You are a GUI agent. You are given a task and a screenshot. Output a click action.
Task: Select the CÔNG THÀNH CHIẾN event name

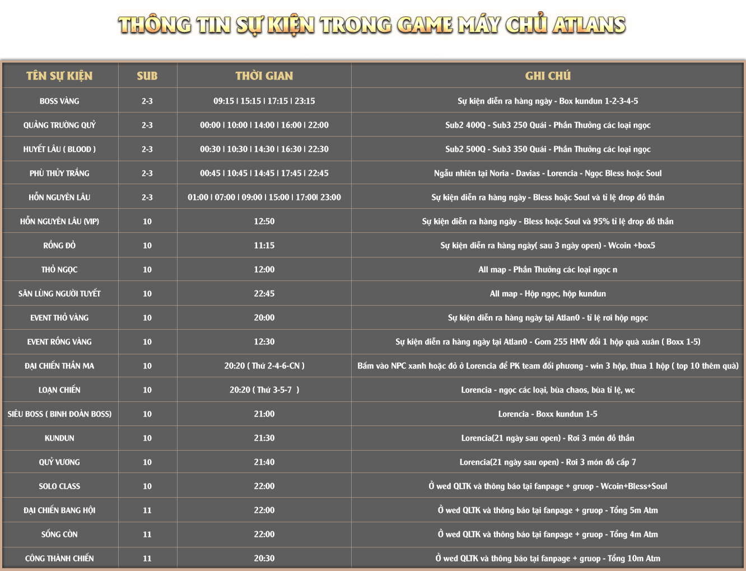coord(59,559)
